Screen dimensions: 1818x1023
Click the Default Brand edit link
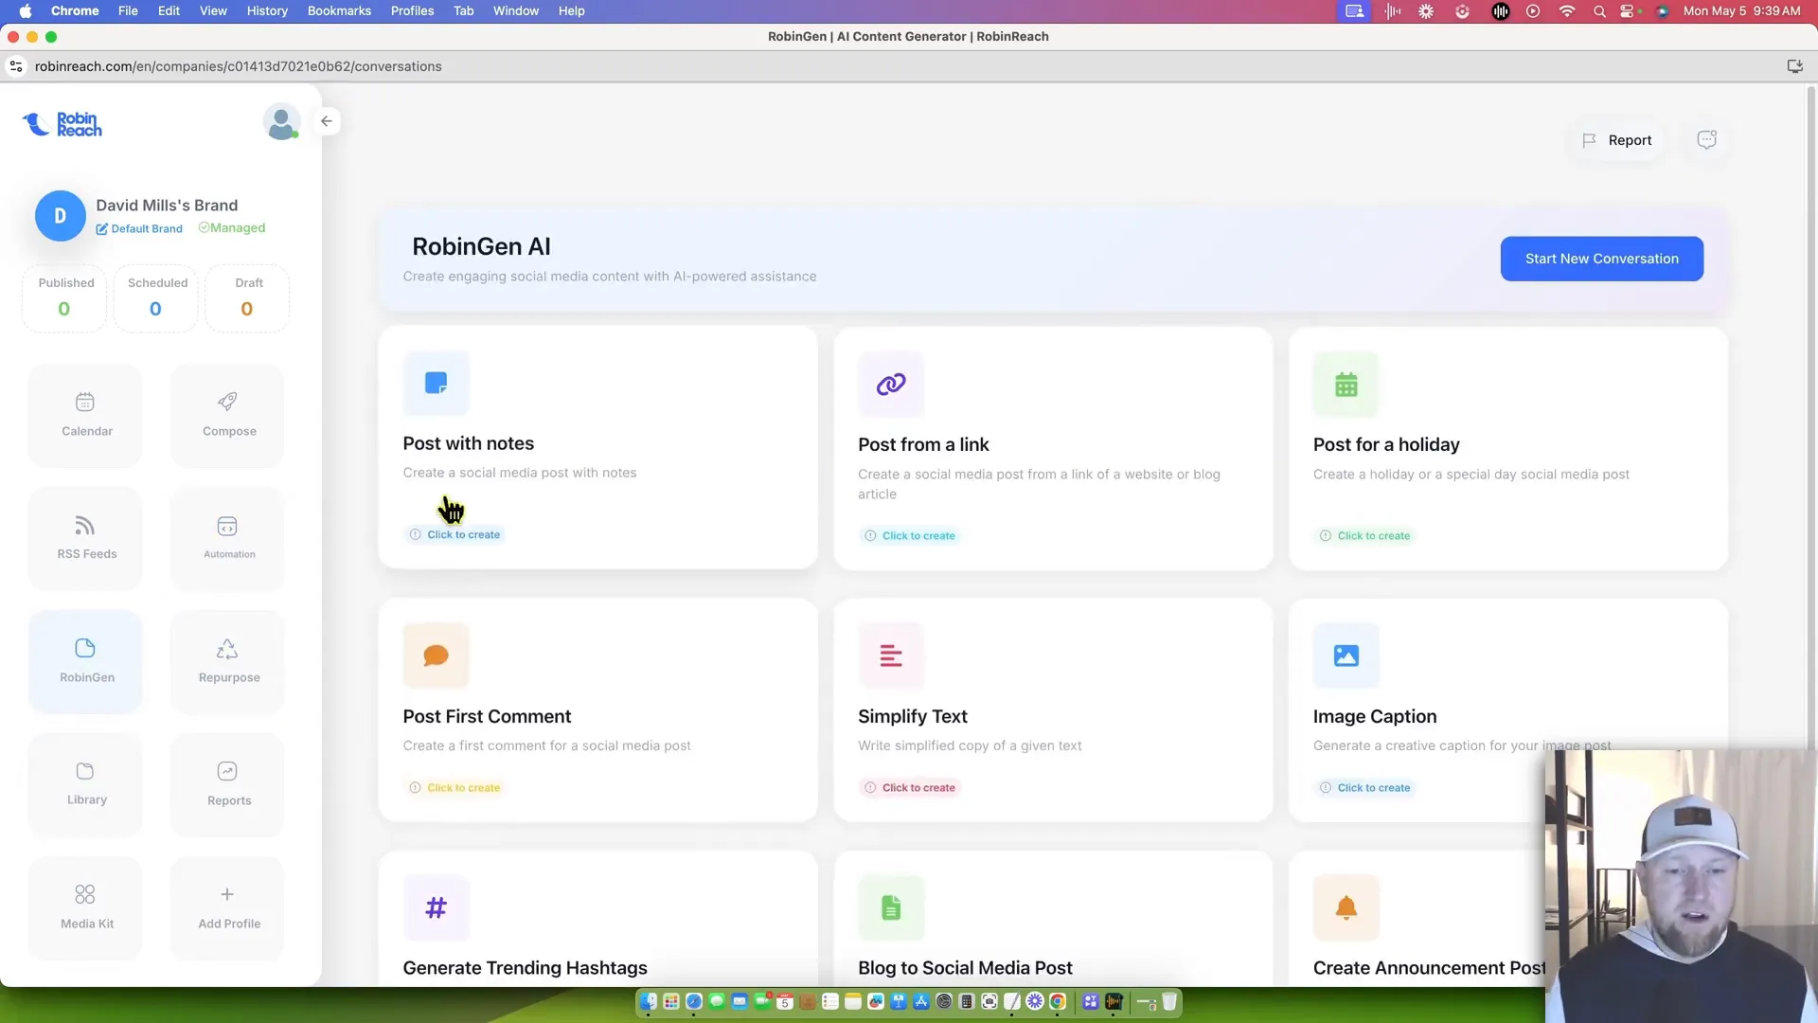coord(139,229)
